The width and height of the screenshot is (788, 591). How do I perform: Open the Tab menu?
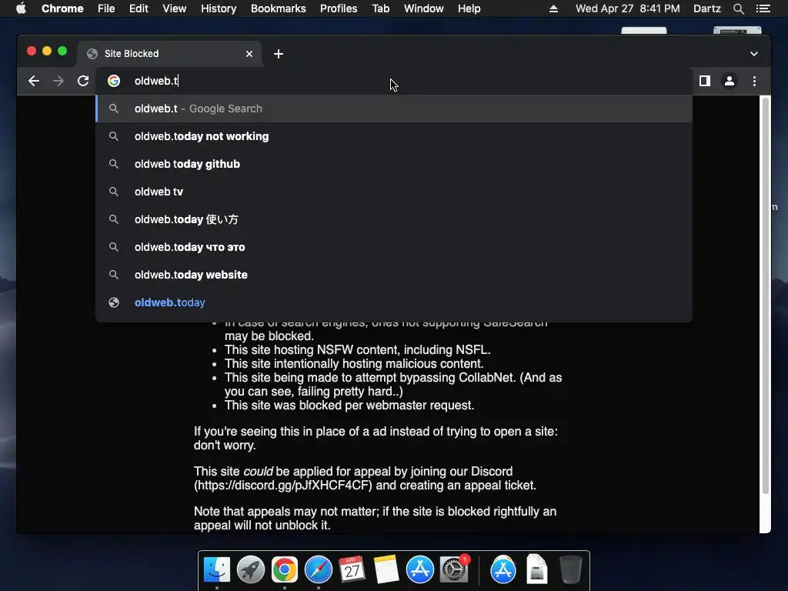click(380, 8)
